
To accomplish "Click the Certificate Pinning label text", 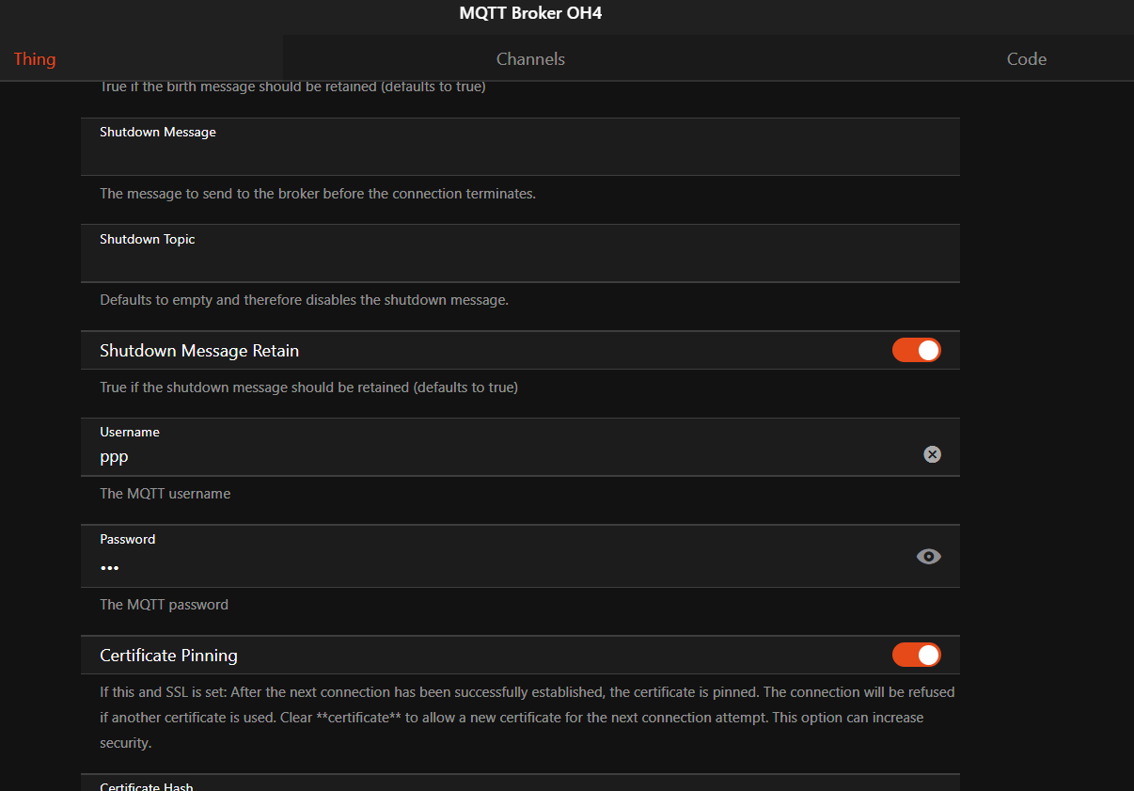I will pos(168,656).
